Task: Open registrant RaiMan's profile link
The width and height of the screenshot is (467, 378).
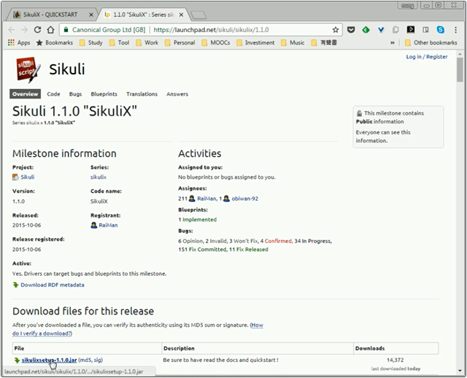Action: tap(108, 225)
